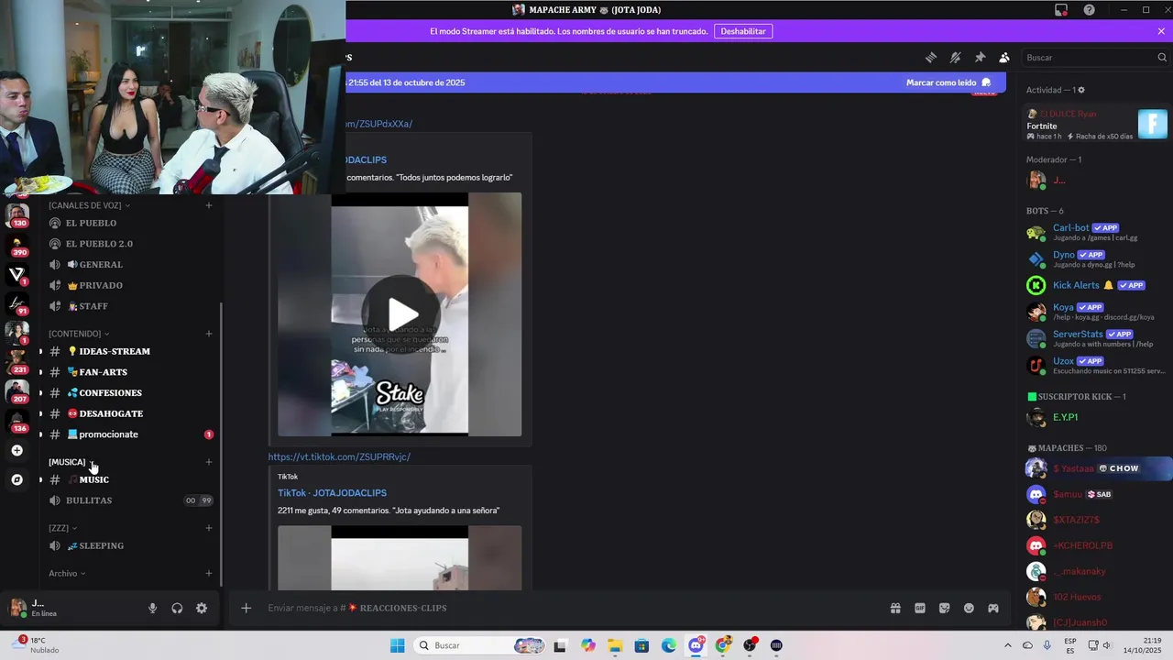Open Kick Alerts bot profile
Image resolution: width=1173 pixels, height=660 pixels.
(x=1096, y=285)
